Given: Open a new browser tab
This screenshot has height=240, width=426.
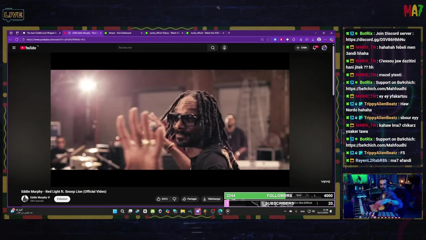Looking at the screenshot, I should click(229, 33).
